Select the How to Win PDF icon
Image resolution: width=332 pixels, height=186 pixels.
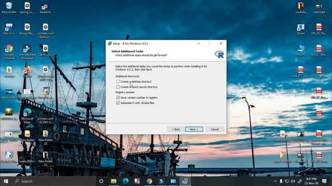click(319, 137)
